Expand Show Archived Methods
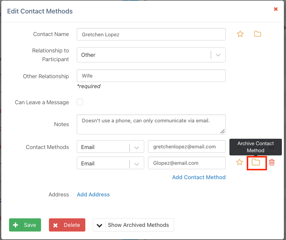The image size is (286, 240). click(x=133, y=225)
